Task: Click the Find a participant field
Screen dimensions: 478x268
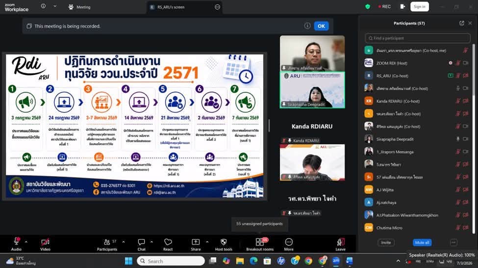Action: (x=417, y=38)
